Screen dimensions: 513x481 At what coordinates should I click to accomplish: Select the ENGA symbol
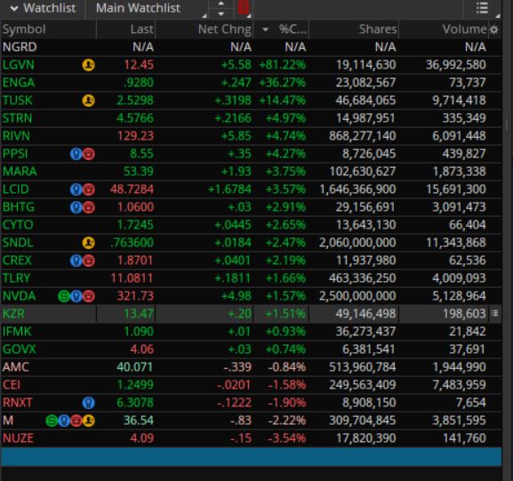pyautogui.click(x=19, y=83)
